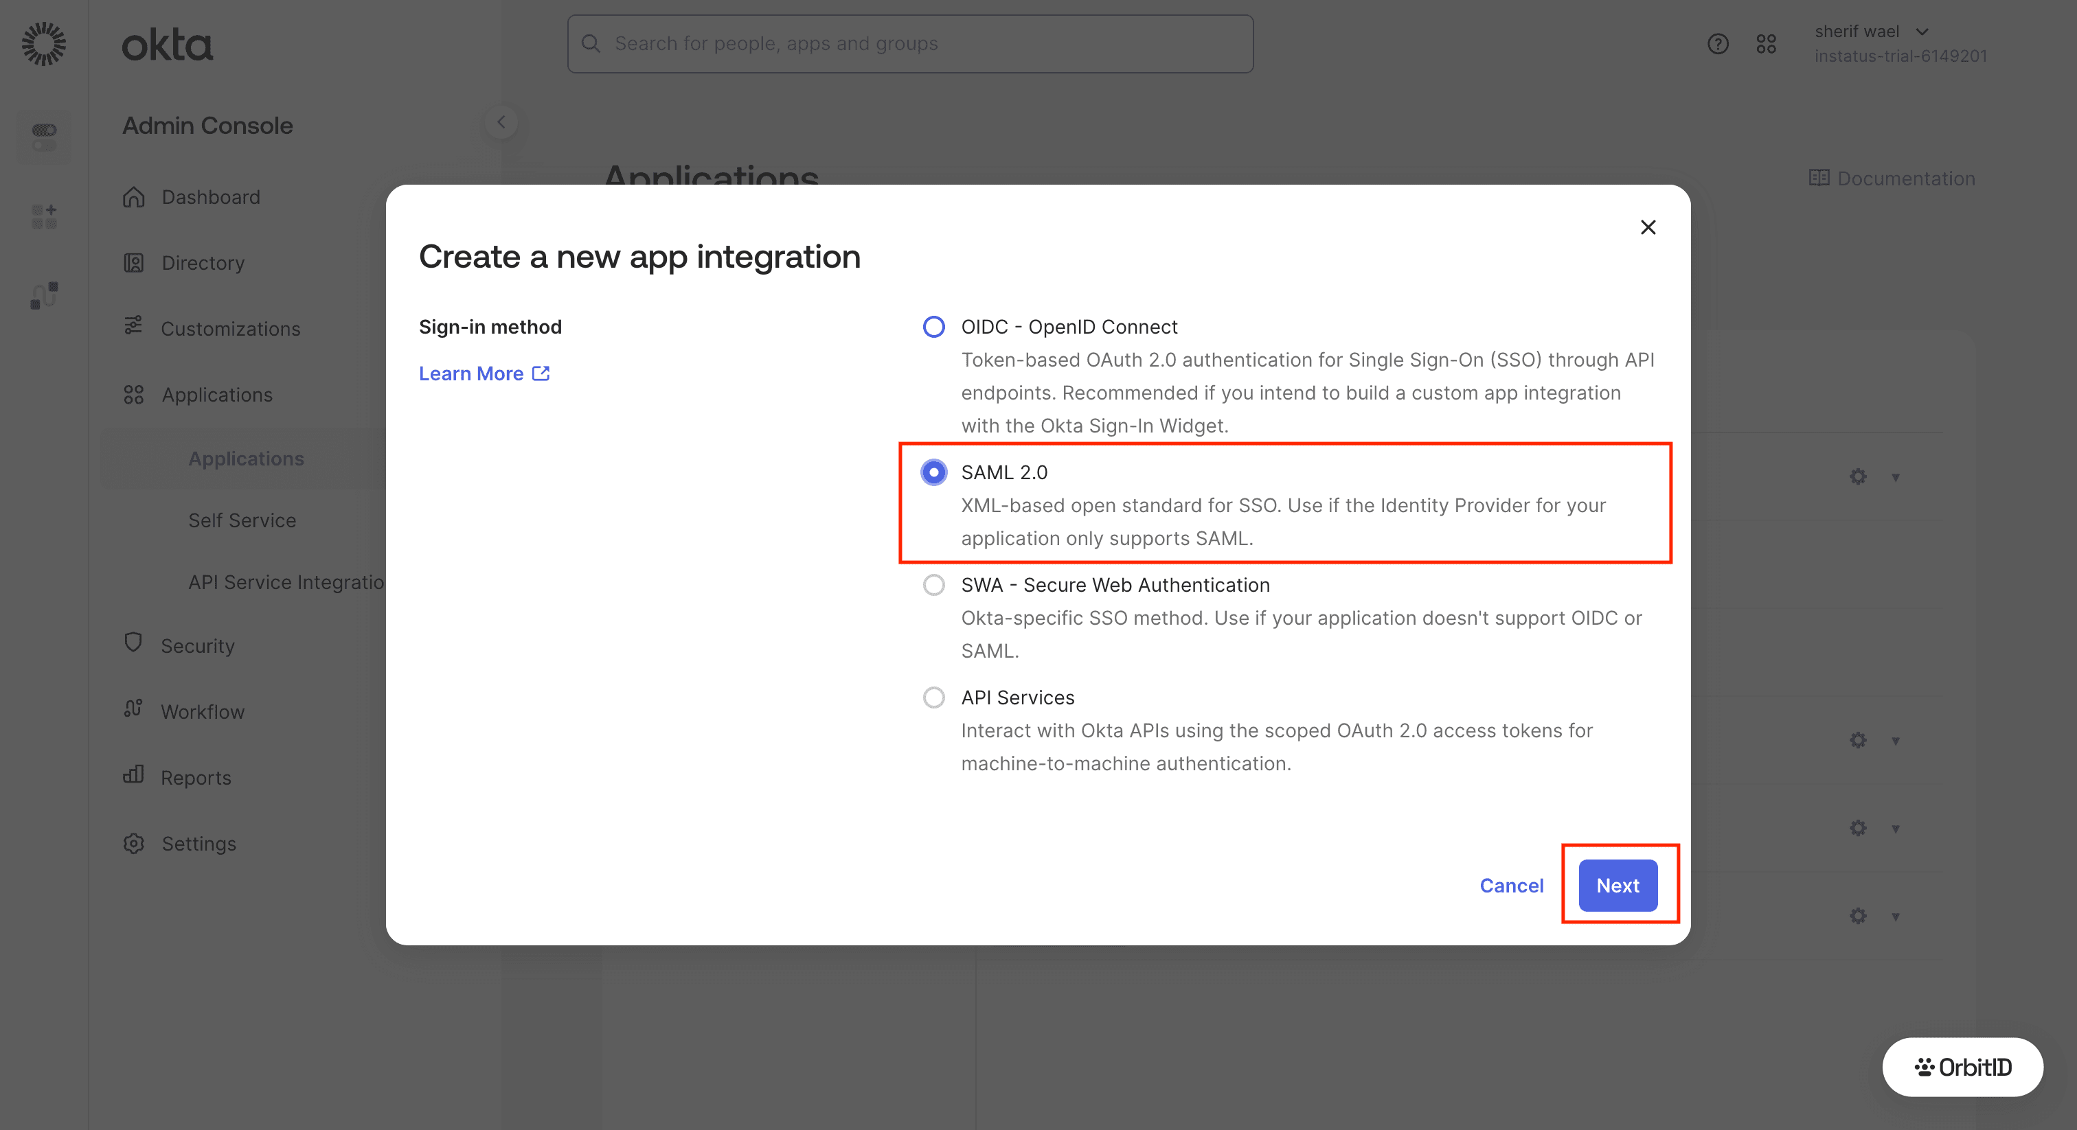Screen dimensions: 2077x1130
Task: Click the search people, apps and groups field
Action: 909,43
